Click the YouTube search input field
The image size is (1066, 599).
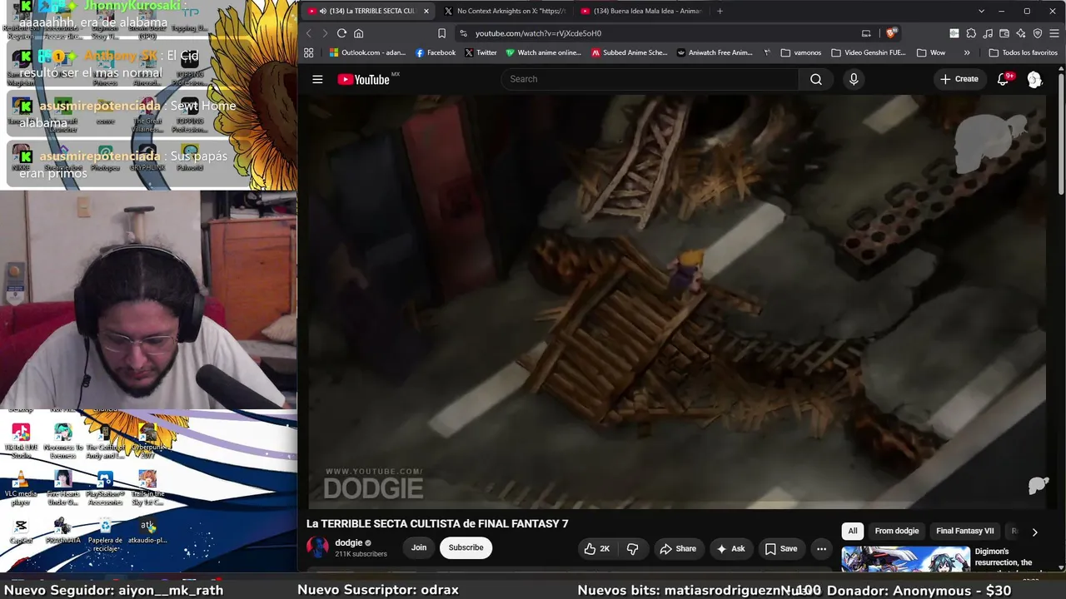pyautogui.click(x=650, y=79)
